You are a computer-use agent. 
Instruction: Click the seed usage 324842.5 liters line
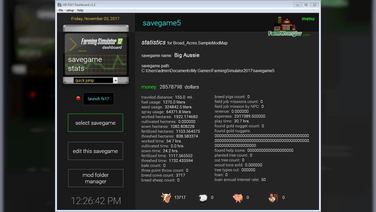pyautogui.click(x=166, y=107)
